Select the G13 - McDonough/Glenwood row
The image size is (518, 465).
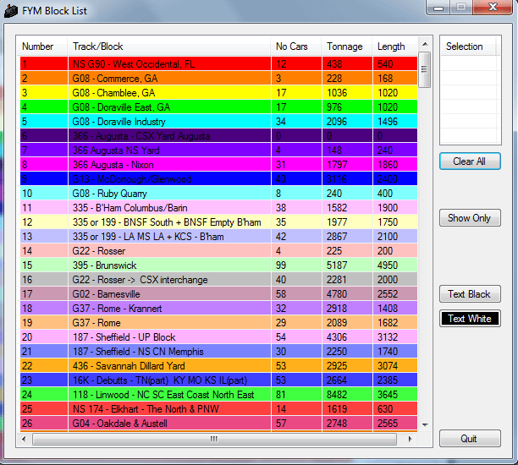point(218,179)
